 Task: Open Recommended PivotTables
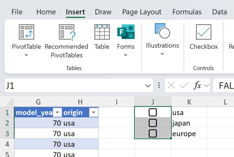[66, 32]
